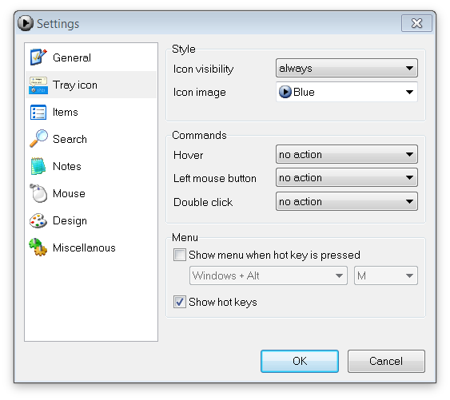Expand the Icon image Blue dropdown
Screen dimensions: 450x400
(x=347, y=92)
